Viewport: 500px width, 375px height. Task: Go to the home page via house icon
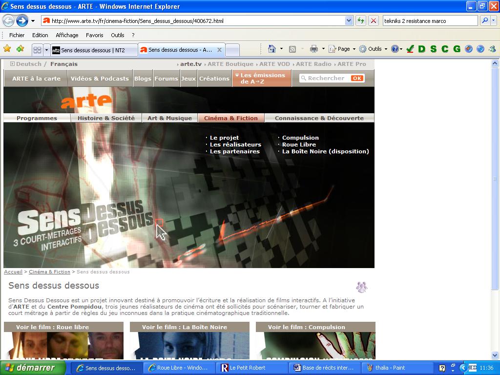point(271,49)
